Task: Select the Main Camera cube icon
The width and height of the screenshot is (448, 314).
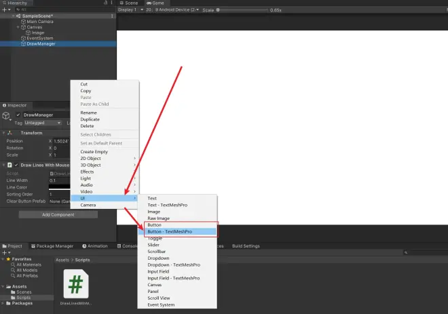Action: tap(24, 22)
